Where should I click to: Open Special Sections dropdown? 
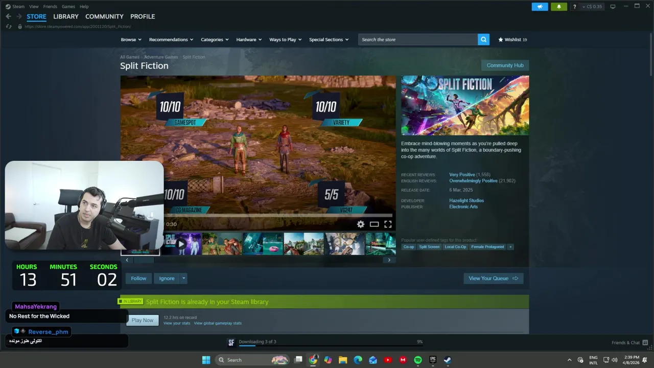click(x=329, y=39)
